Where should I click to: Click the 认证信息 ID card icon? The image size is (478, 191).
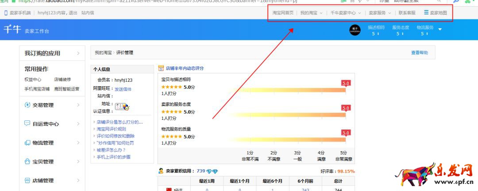click(122, 106)
